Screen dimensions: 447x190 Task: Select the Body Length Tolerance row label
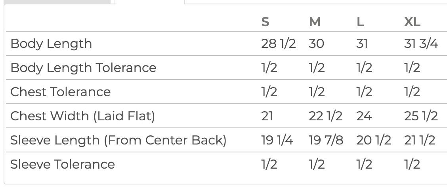83,68
